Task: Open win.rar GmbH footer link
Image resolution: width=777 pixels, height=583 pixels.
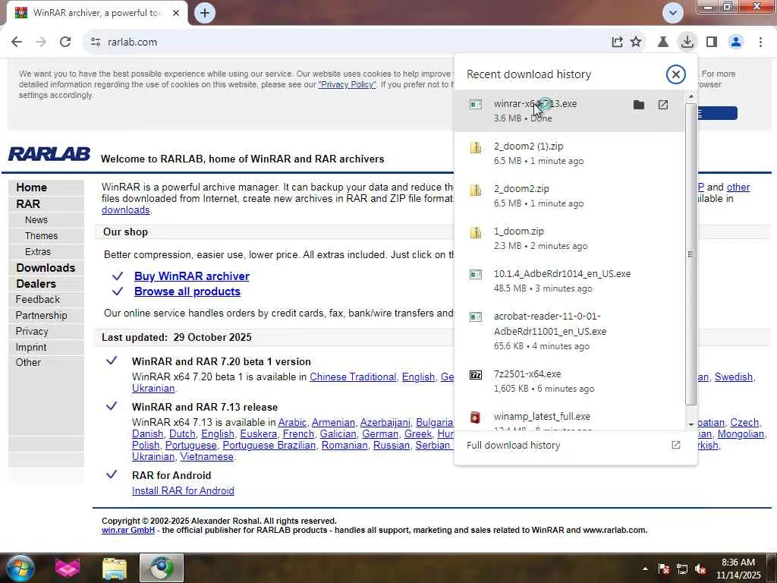Action: tap(127, 530)
